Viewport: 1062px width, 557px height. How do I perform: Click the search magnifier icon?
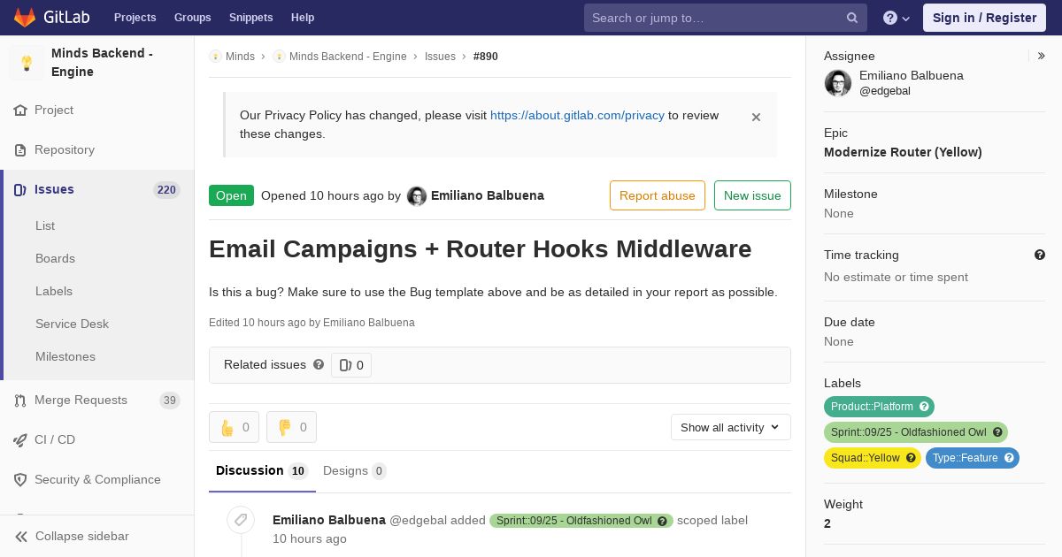tap(852, 18)
